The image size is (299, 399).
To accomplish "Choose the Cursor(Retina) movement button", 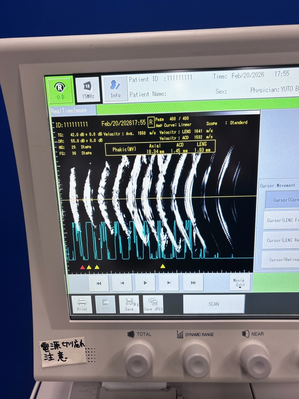I will pos(282,260).
